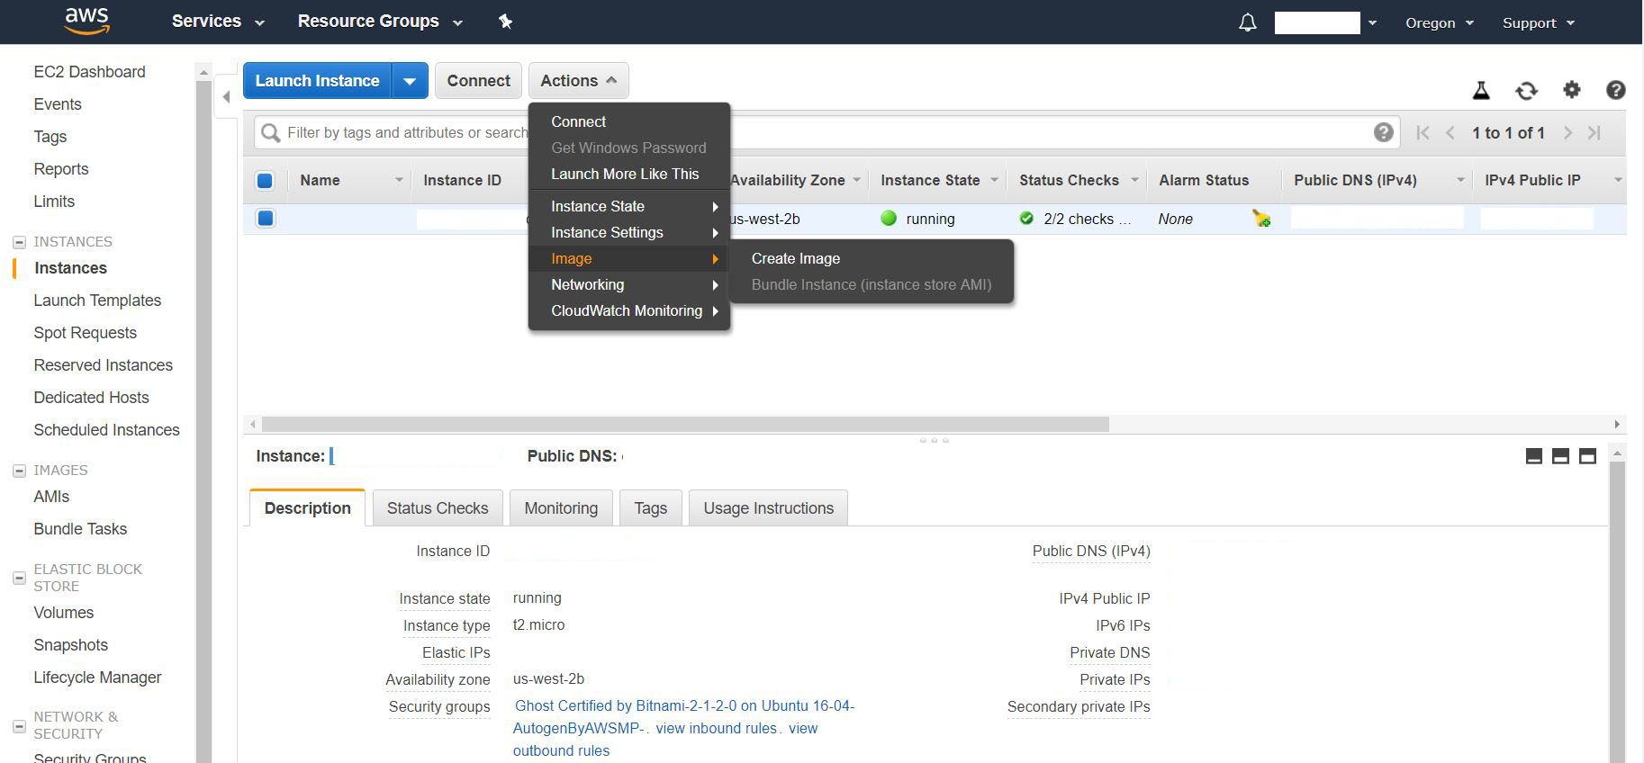This screenshot has height=763, width=1644.
Task: Open Ghost Certified Bitnami security group link
Action: 684,716
